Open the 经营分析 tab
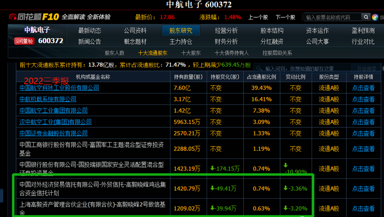This screenshot has height=217, width=384. click(x=226, y=31)
